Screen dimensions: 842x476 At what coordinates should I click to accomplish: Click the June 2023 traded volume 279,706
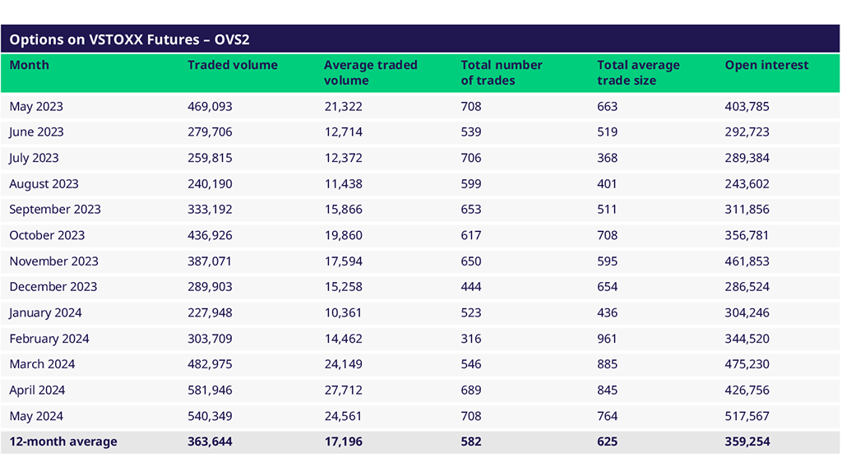(x=210, y=132)
